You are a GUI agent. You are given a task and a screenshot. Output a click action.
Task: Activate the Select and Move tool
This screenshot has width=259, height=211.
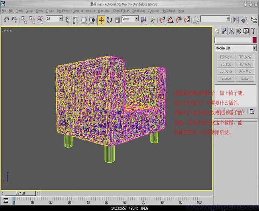point(101,19)
